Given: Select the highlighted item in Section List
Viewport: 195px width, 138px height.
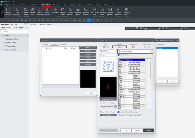Looking at the screenshot, I should pos(167,48).
